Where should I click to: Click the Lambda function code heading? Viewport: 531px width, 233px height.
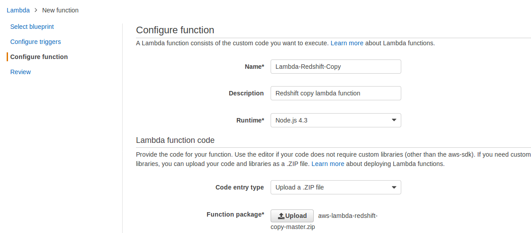click(175, 140)
